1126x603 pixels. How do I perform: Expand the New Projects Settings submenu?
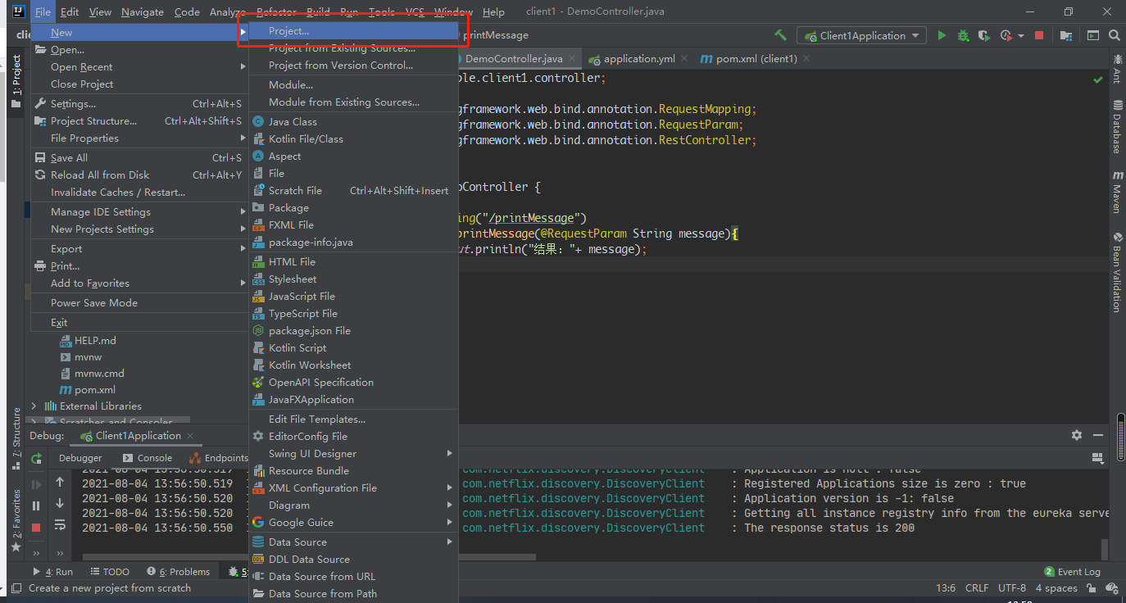click(139, 229)
